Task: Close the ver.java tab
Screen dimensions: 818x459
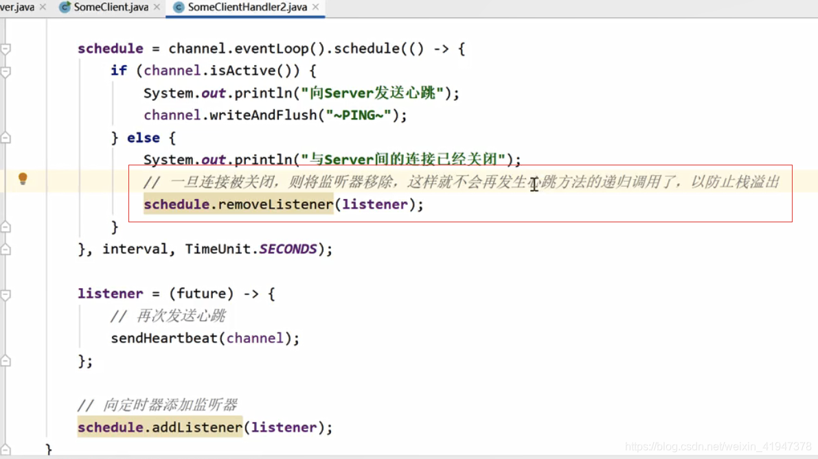Action: [43, 8]
